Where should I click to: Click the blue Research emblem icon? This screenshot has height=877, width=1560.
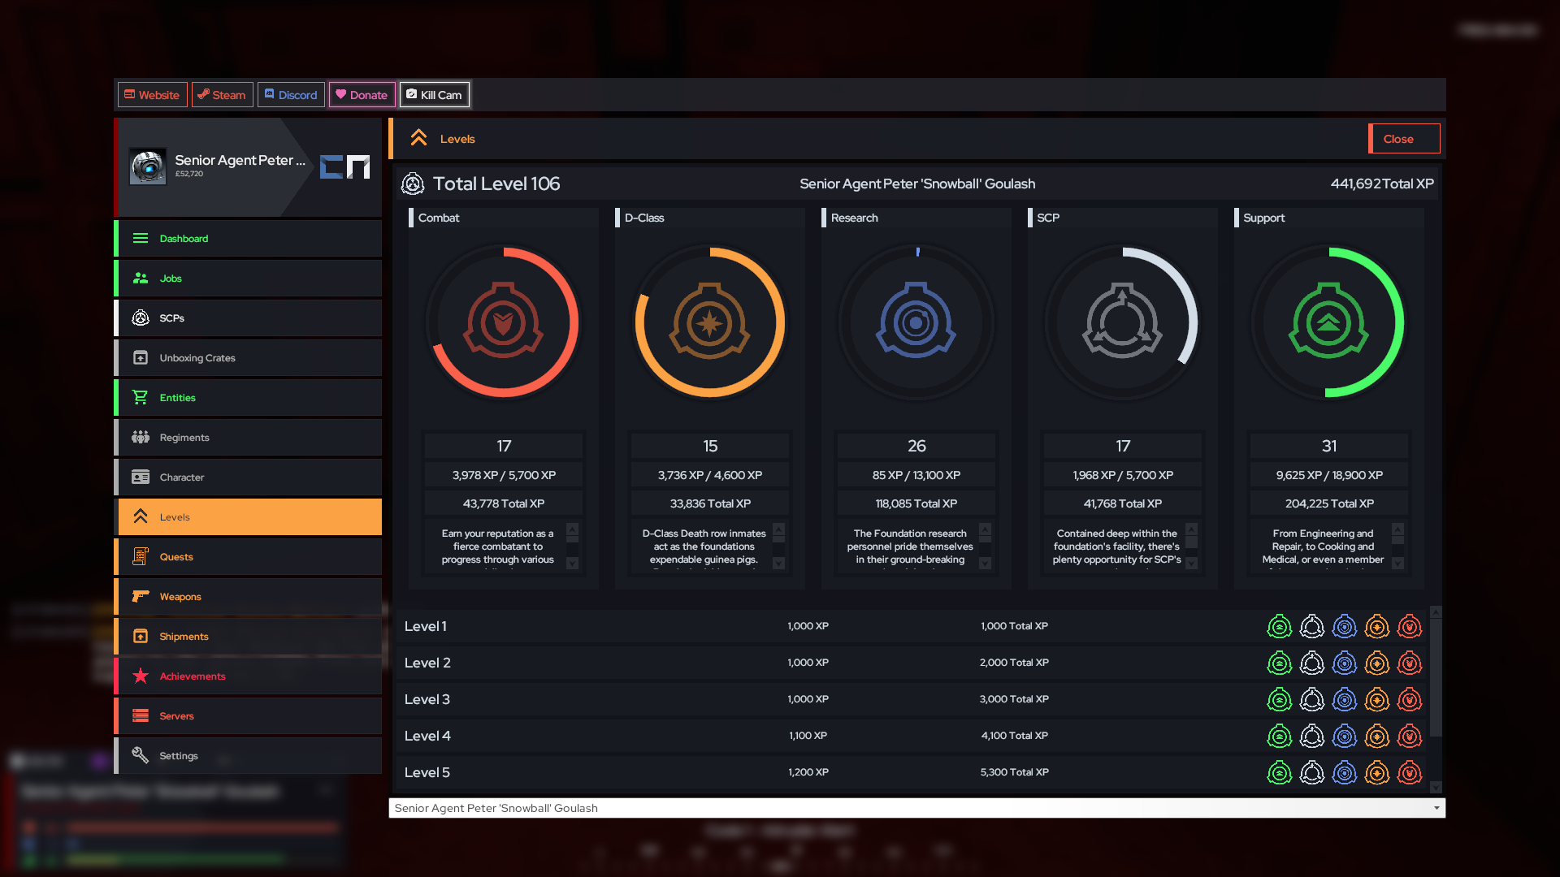(916, 322)
